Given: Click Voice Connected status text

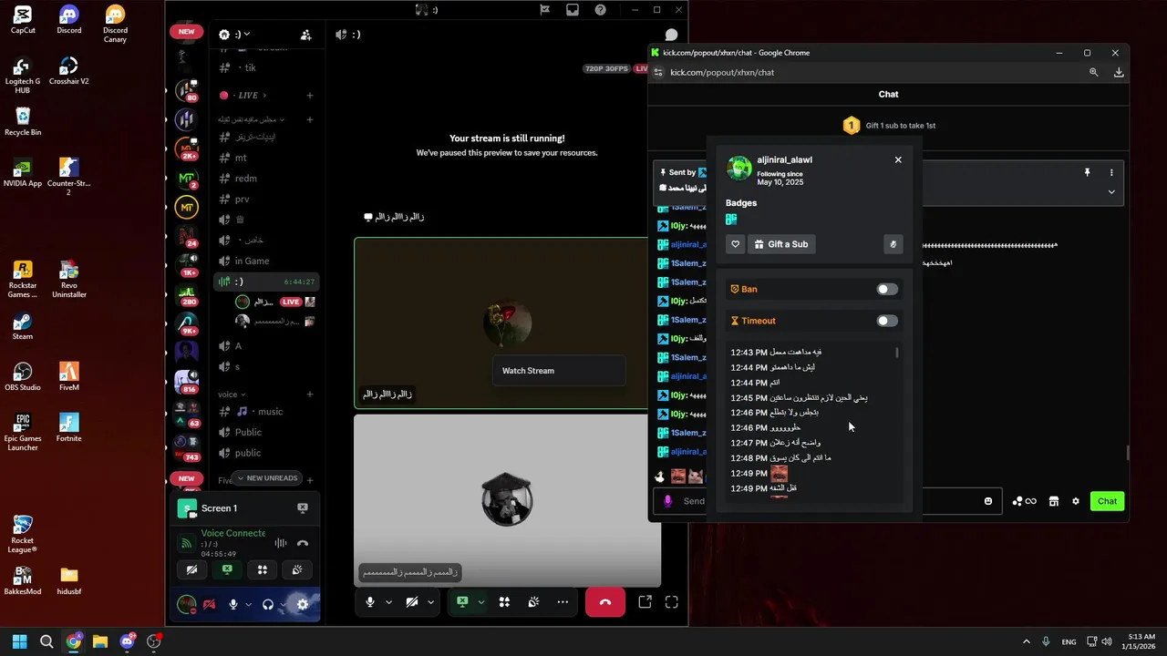Looking at the screenshot, I should point(233,533).
